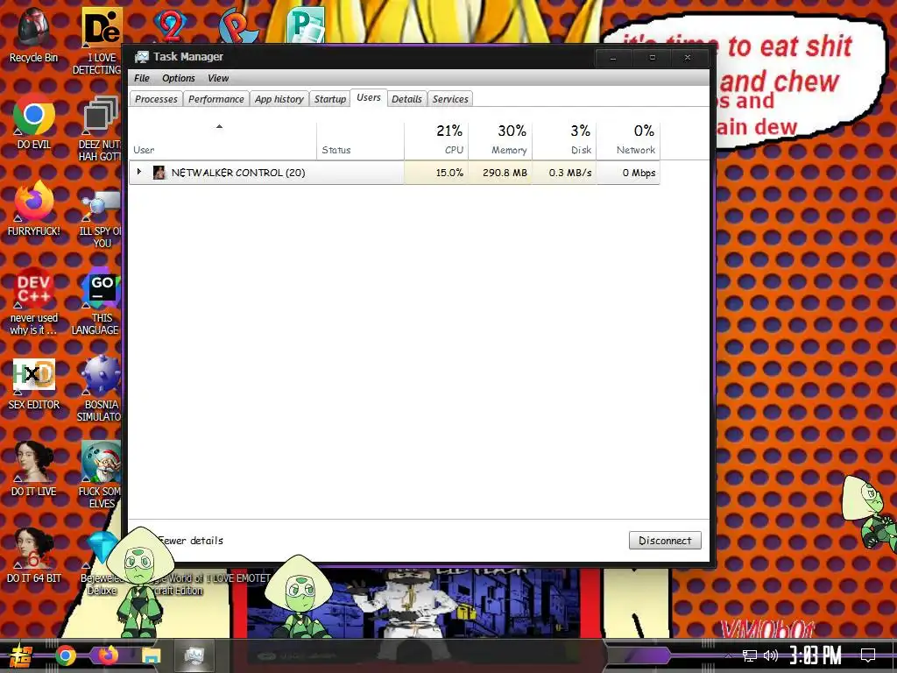The width and height of the screenshot is (897, 673).
Task: Open the volume tray icon
Action: (x=771, y=655)
